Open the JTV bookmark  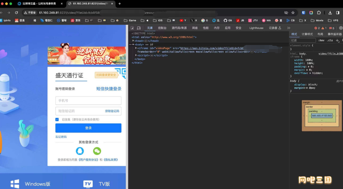(253, 20)
